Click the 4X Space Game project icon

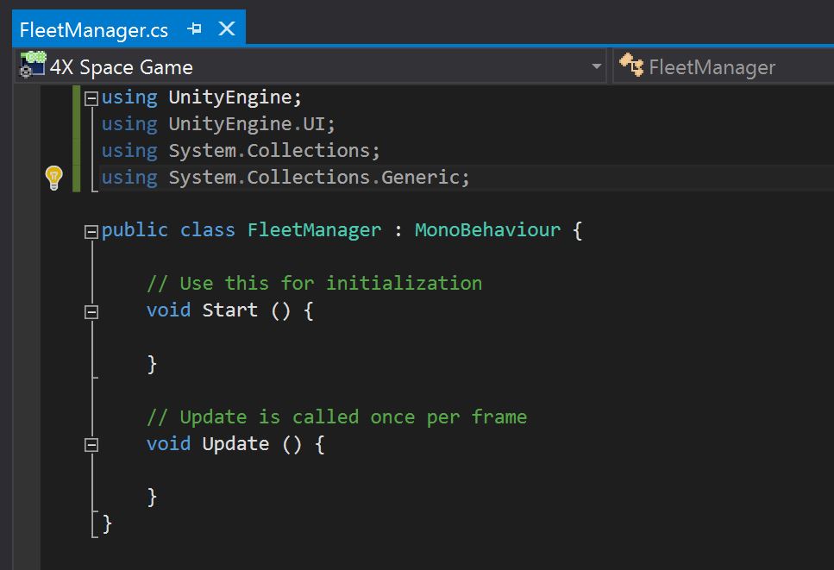point(32,66)
